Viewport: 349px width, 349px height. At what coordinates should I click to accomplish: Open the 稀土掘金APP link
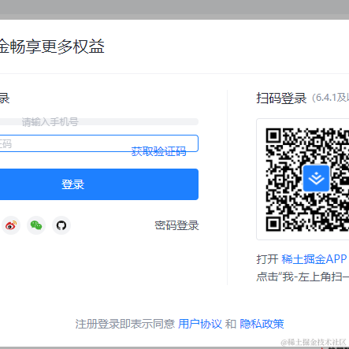[x=314, y=259]
